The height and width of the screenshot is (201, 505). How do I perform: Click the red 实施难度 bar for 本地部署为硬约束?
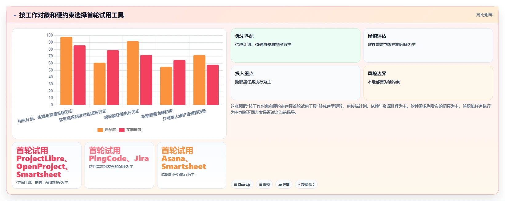[x=179, y=83]
